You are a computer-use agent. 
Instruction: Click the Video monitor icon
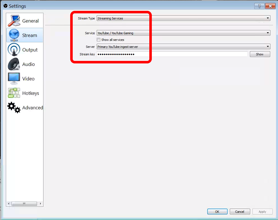pyautogui.click(x=14, y=78)
